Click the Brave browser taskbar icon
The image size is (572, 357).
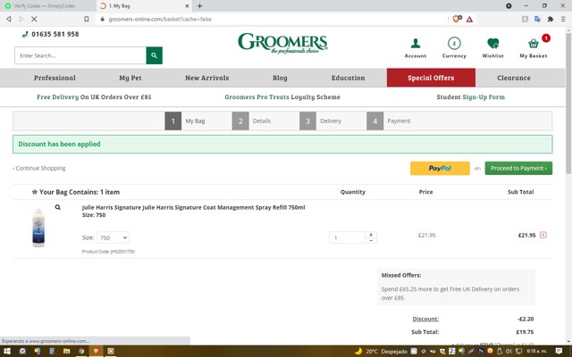coord(96,351)
